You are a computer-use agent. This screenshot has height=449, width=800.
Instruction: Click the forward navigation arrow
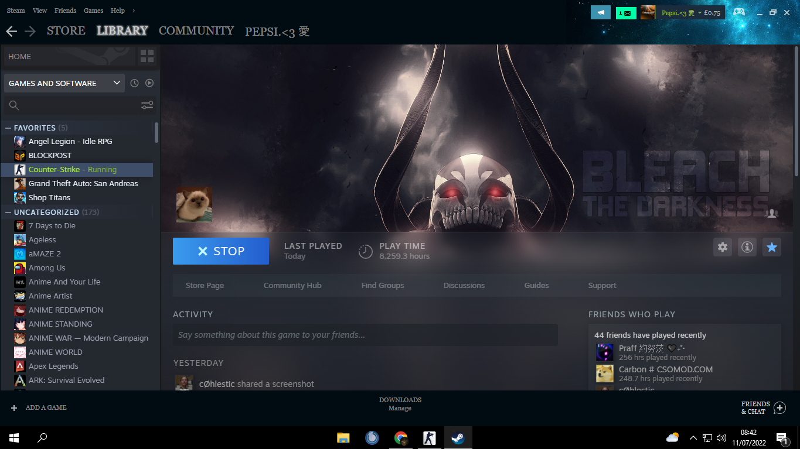(30, 31)
